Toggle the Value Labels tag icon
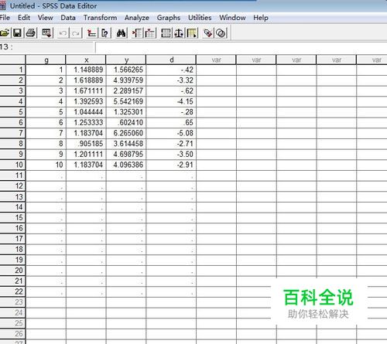The width and height of the screenshot is (387, 344). point(207,33)
